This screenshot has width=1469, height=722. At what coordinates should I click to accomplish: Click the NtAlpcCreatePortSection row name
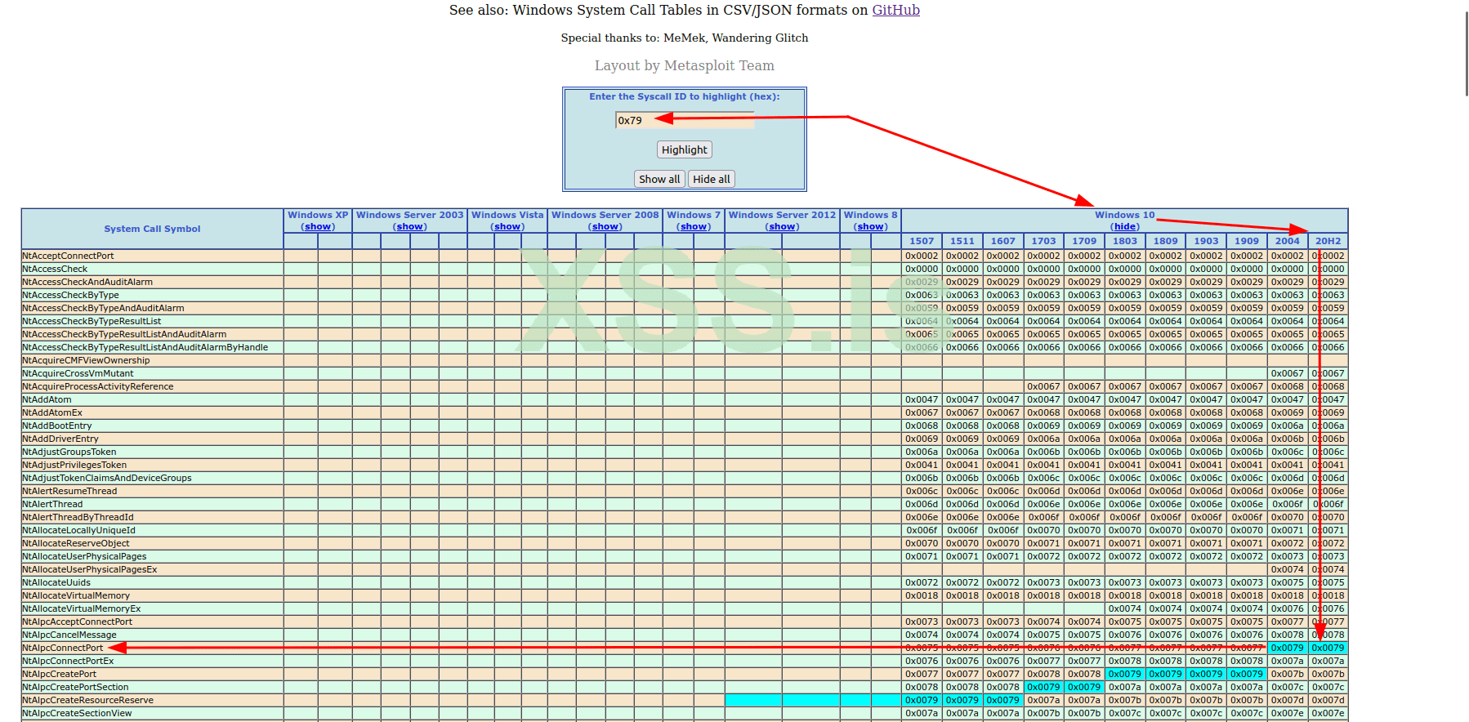(x=75, y=687)
